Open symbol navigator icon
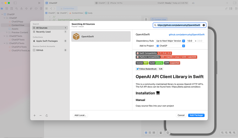This screenshot has width=238, height=138. 11,8
